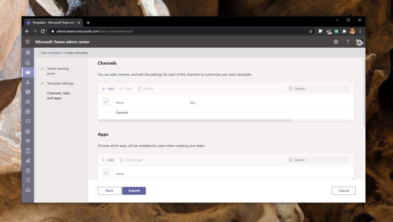Click the Back button

(109, 191)
